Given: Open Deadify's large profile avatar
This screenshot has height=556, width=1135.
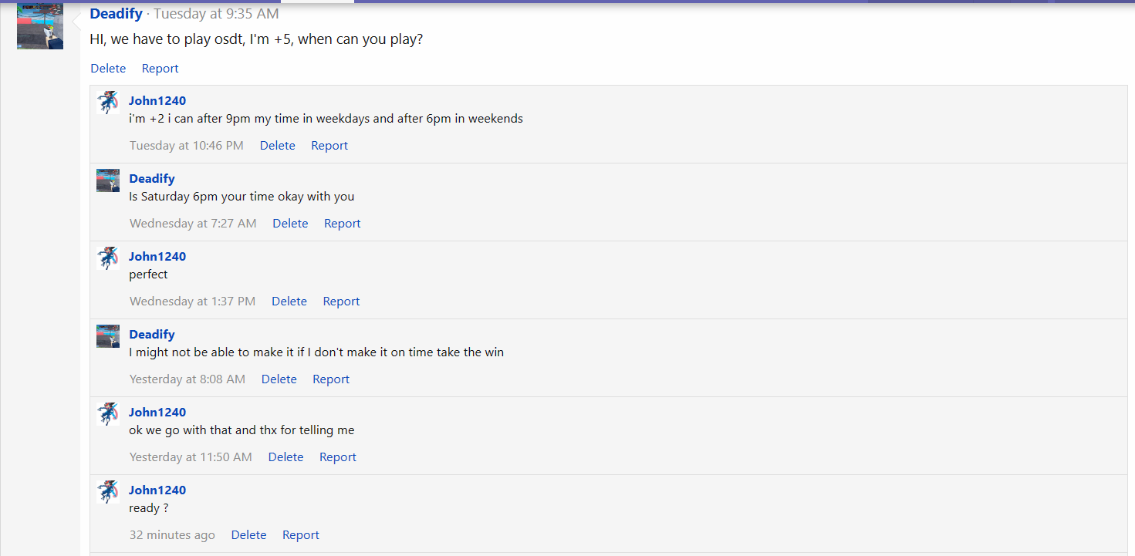Looking at the screenshot, I should point(40,26).
